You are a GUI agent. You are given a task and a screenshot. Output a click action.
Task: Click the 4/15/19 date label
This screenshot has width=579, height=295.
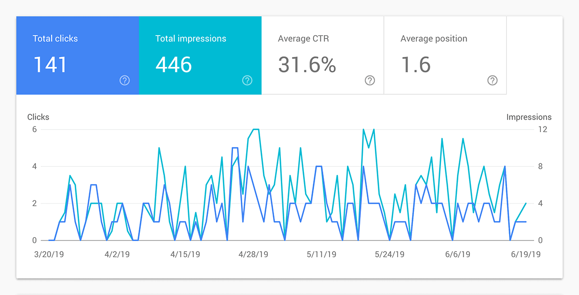point(186,254)
